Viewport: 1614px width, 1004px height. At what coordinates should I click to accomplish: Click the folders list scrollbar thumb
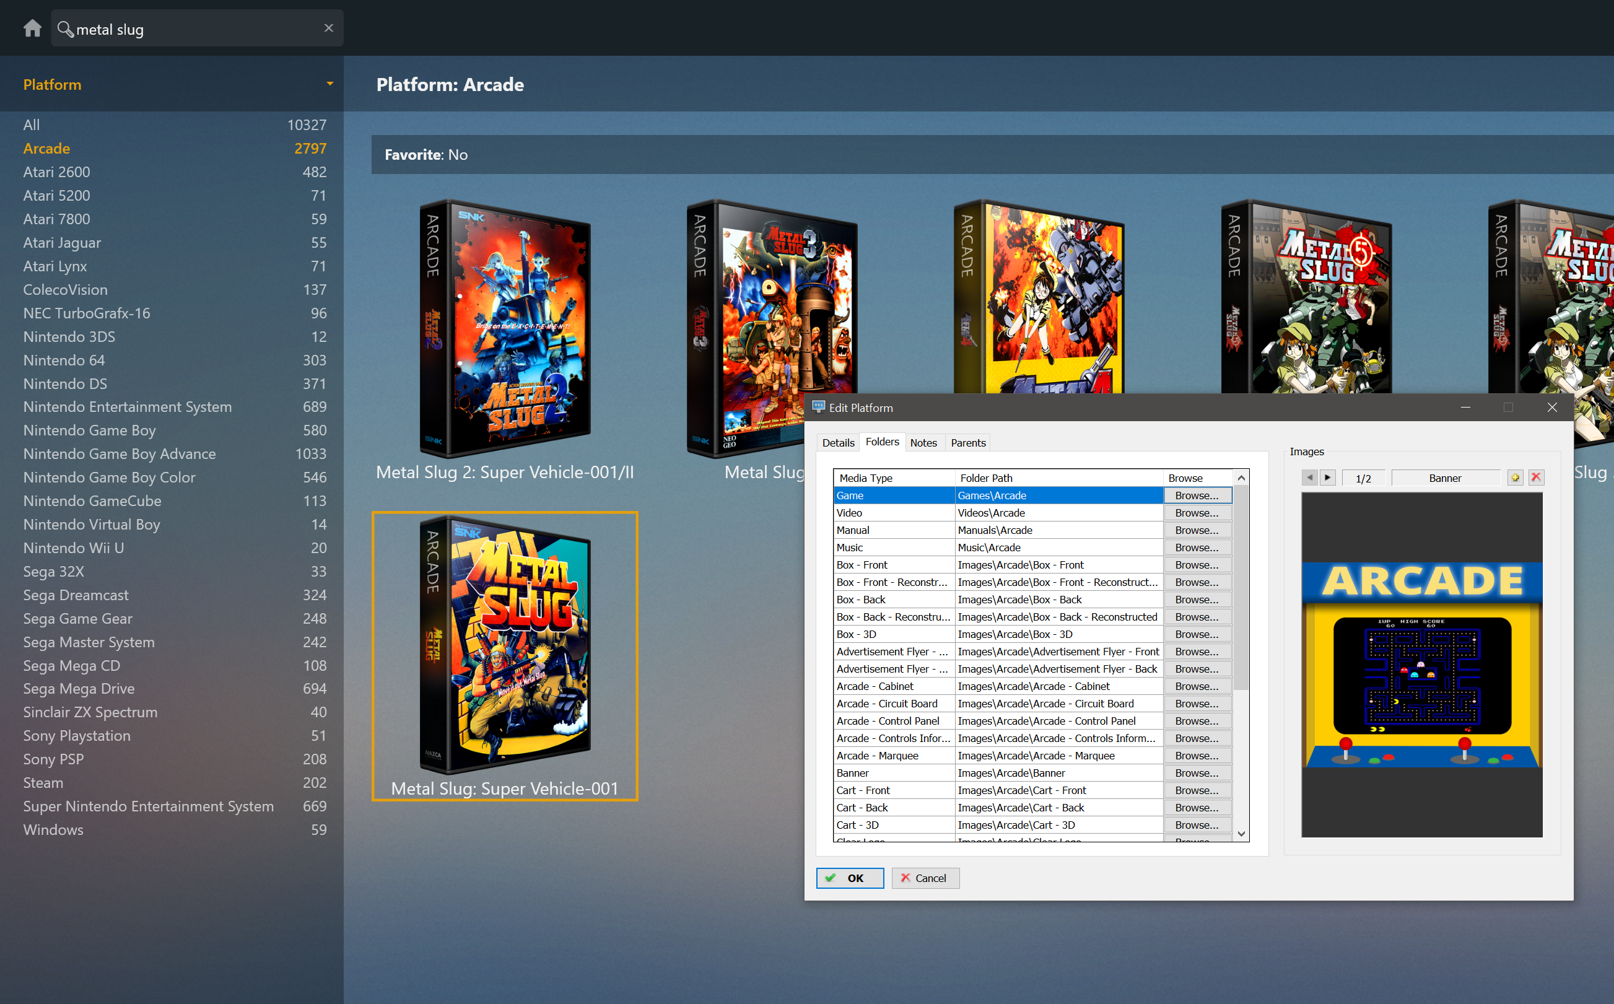point(1240,587)
